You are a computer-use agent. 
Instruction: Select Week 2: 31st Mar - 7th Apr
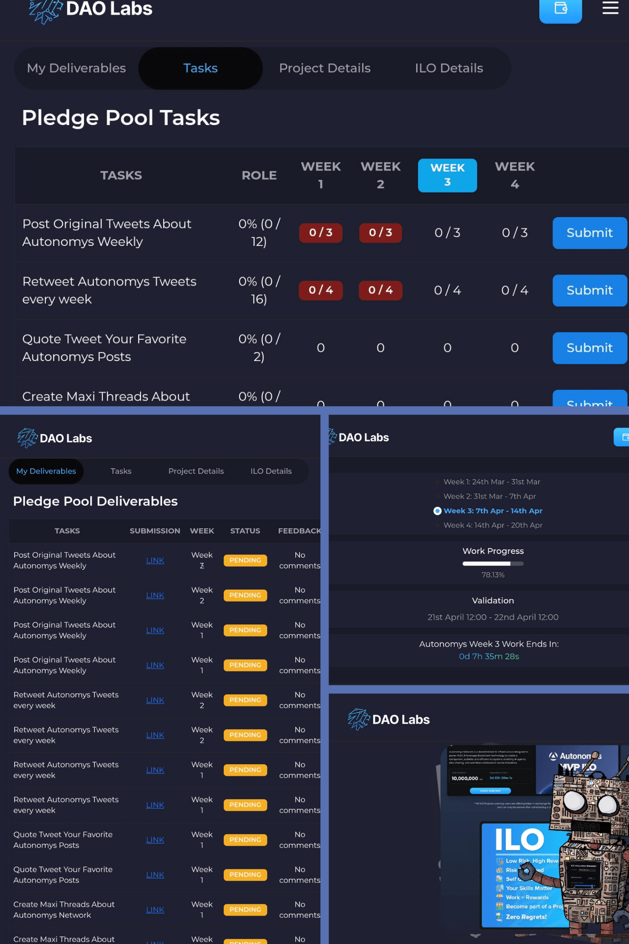(490, 496)
